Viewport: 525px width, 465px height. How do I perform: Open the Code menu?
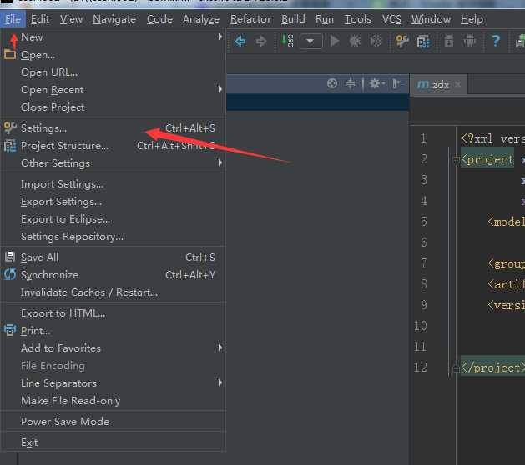(159, 19)
